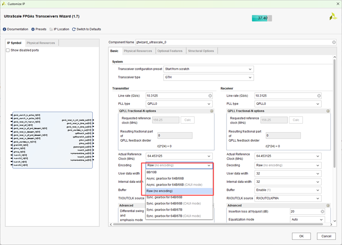Click the 37:40 timer progress bar
The height and width of the screenshot is (245, 342).
[262, 18]
